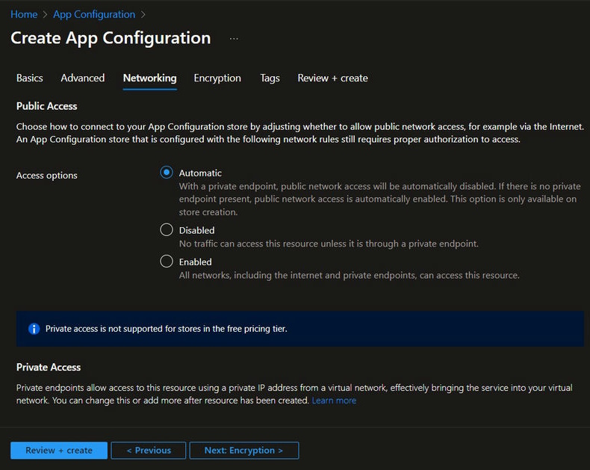The height and width of the screenshot is (470, 590).
Task: Click the Next: Encryption button
Action: click(x=244, y=451)
